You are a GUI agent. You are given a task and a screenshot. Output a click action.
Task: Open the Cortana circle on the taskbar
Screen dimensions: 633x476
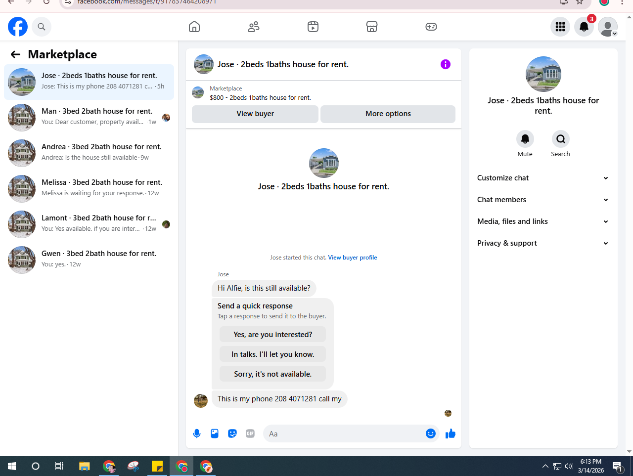[36, 466]
